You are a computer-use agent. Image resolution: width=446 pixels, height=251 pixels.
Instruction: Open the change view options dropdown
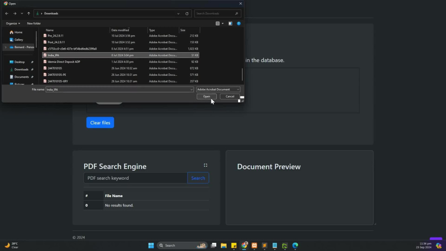[223, 23]
